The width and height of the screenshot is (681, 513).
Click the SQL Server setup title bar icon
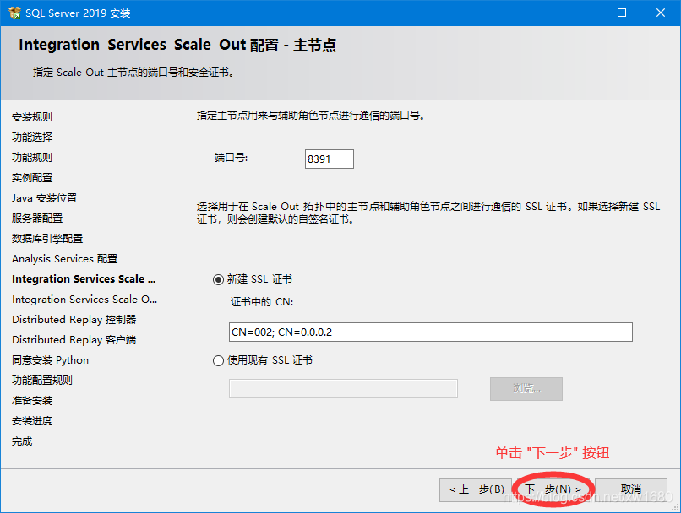coord(14,13)
